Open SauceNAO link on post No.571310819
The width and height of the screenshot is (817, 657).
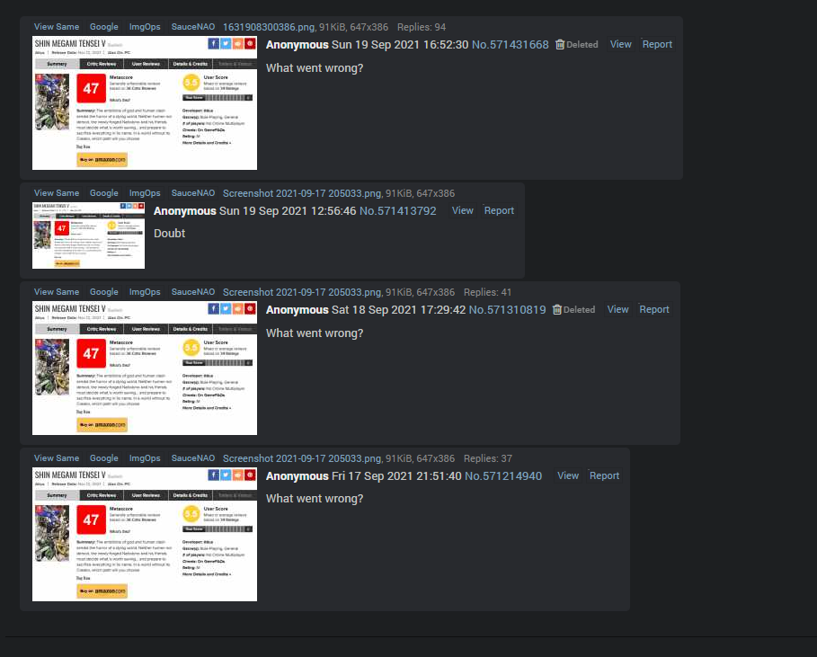click(x=192, y=292)
